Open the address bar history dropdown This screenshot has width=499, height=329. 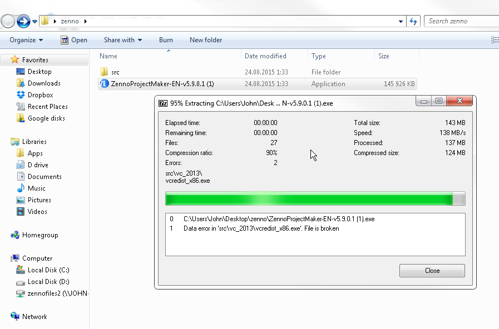coord(401,21)
